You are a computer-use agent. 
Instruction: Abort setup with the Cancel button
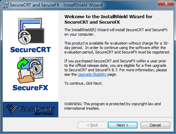tap(155, 125)
